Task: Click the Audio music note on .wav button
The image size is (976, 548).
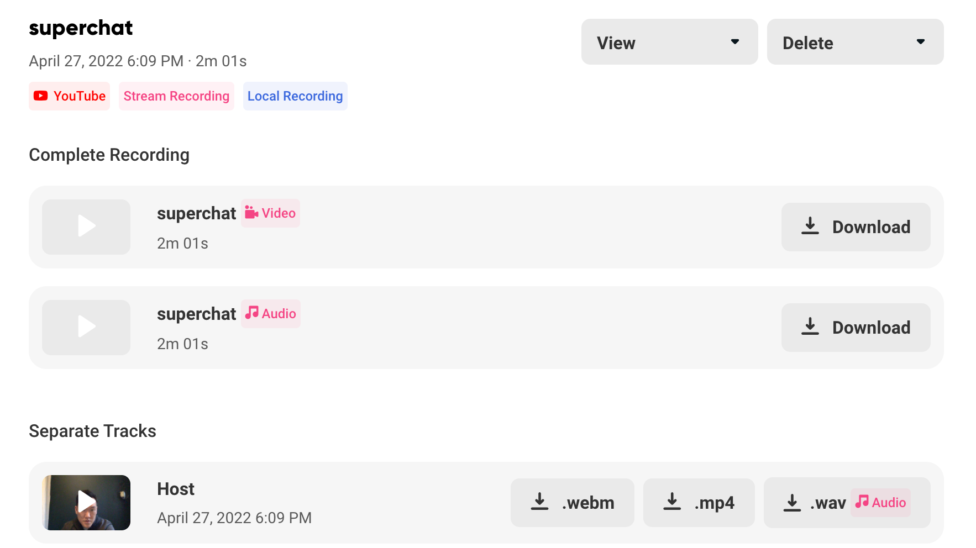Action: click(862, 502)
